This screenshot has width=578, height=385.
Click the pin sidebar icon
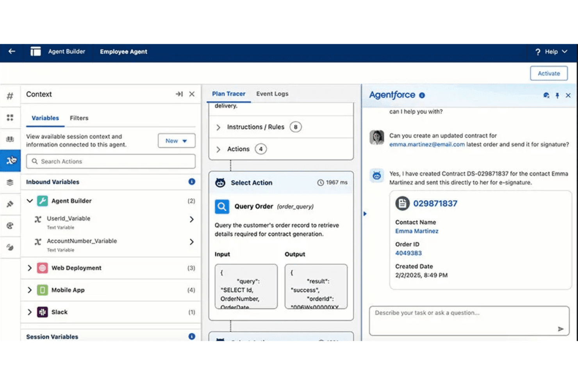coord(10,204)
